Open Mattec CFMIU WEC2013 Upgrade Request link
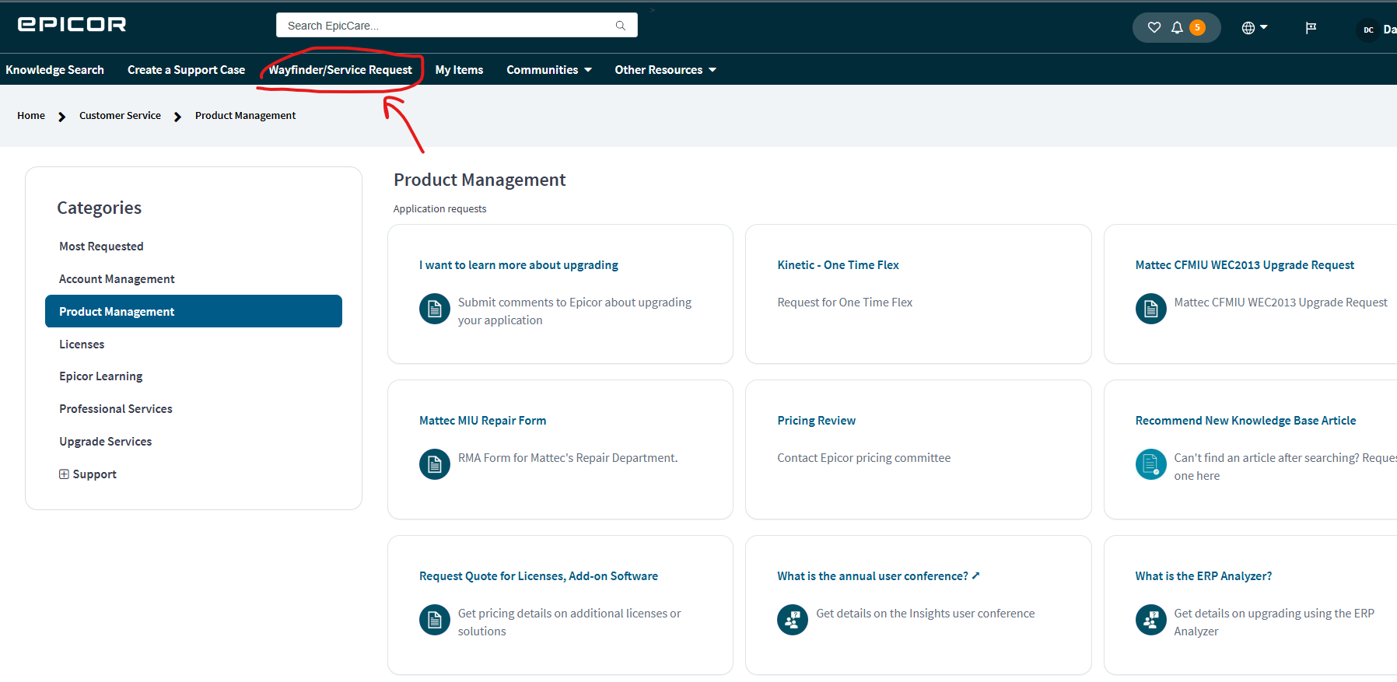1397x682 pixels. pos(1245,264)
